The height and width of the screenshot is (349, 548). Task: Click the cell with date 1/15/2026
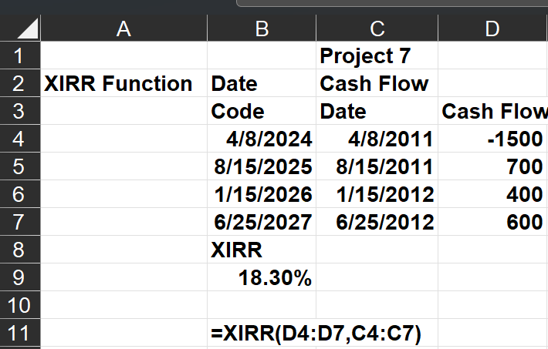coord(262,194)
